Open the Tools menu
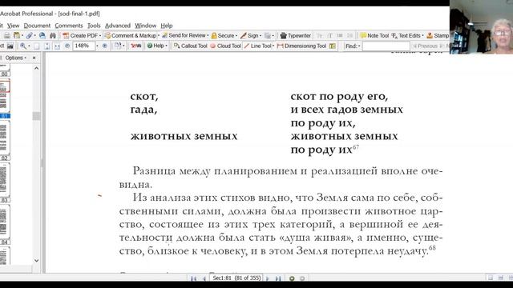 point(94,26)
